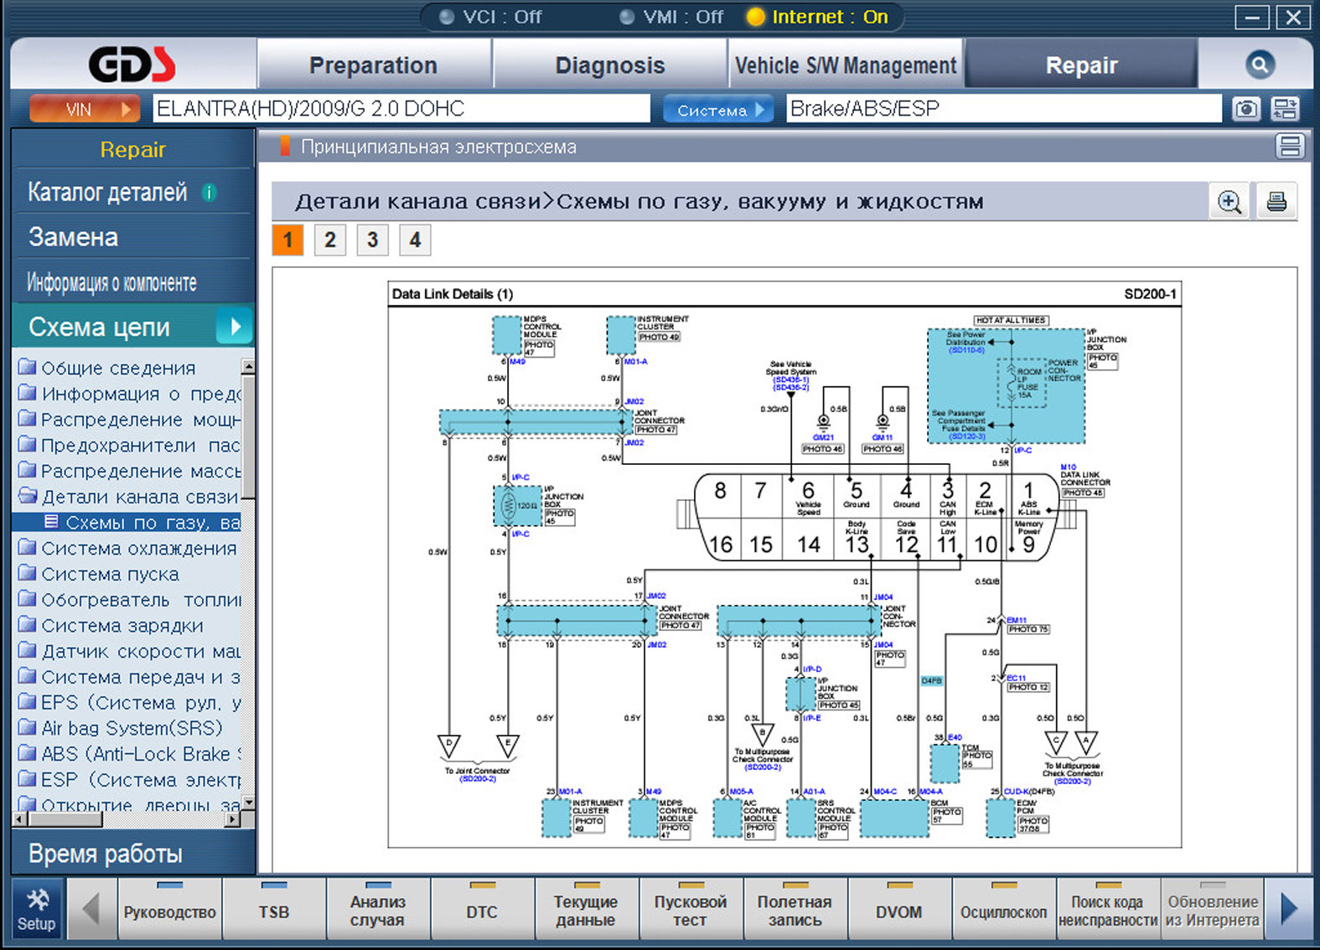Open the Setup tools icon
The width and height of the screenshot is (1320, 950).
pos(36,910)
